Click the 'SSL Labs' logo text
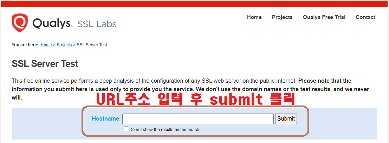 (x=97, y=24)
